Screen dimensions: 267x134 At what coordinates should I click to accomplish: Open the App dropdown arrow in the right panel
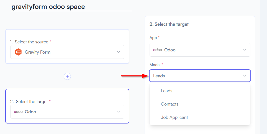click(245, 50)
